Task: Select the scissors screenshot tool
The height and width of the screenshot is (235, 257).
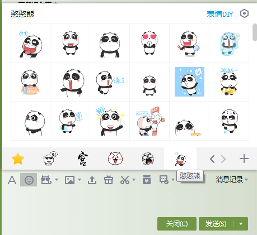Action: click(125, 180)
